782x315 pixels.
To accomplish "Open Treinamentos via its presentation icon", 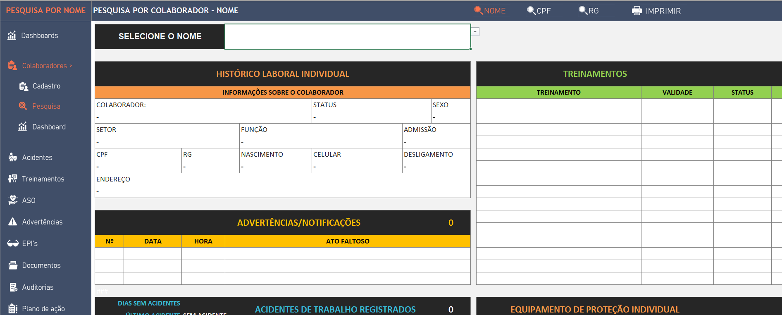I will [13, 179].
